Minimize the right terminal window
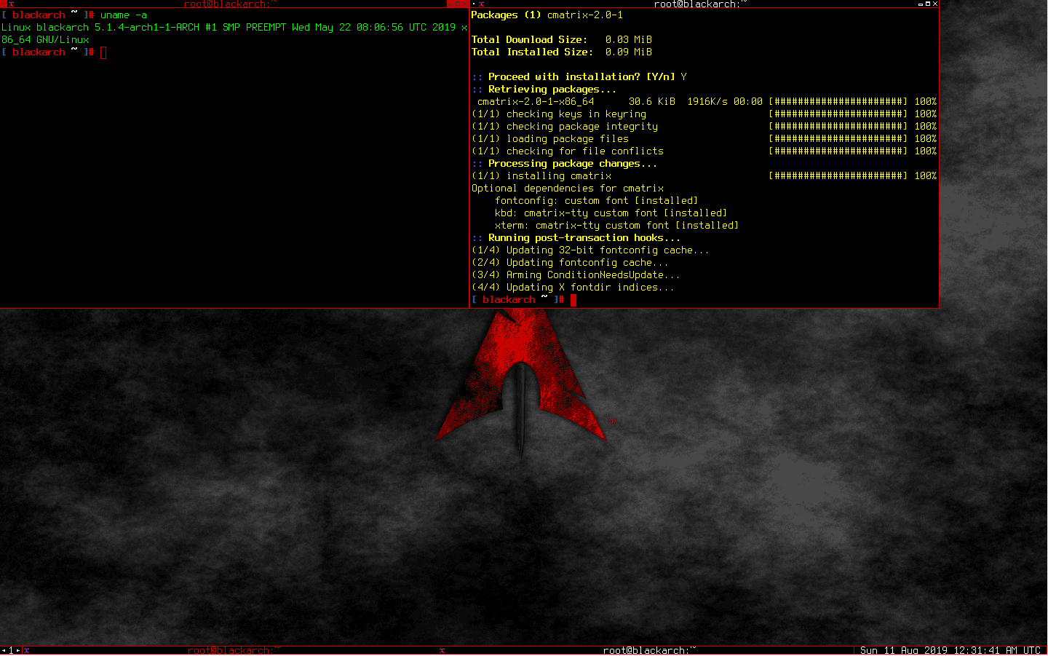 point(921,4)
